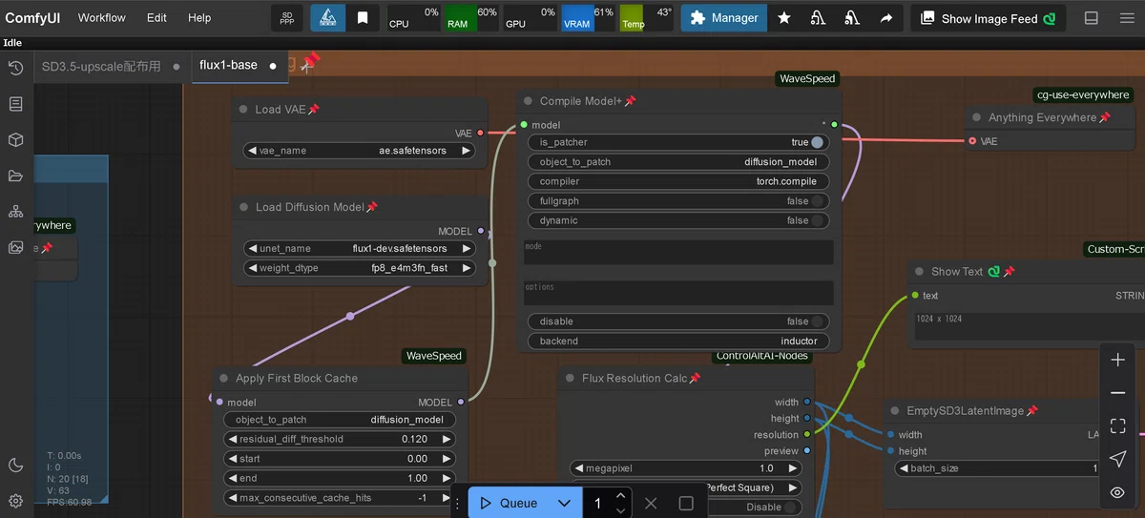
Task: Click right arrow of vae_name selector
Action: click(466, 151)
